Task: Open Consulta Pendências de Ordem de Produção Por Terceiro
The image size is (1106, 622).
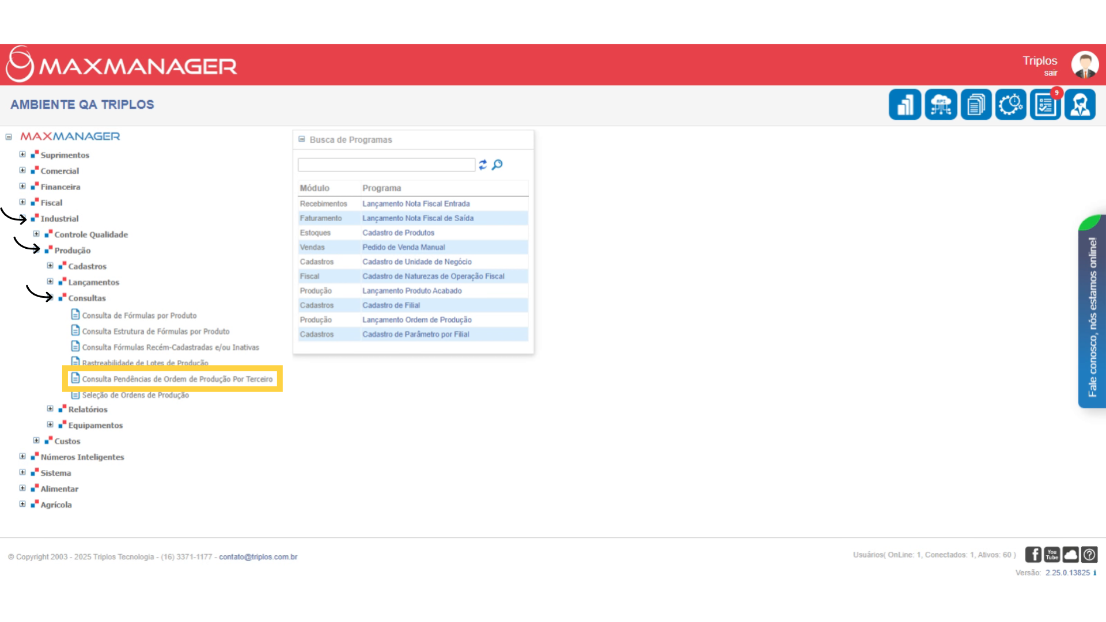Action: (x=177, y=379)
